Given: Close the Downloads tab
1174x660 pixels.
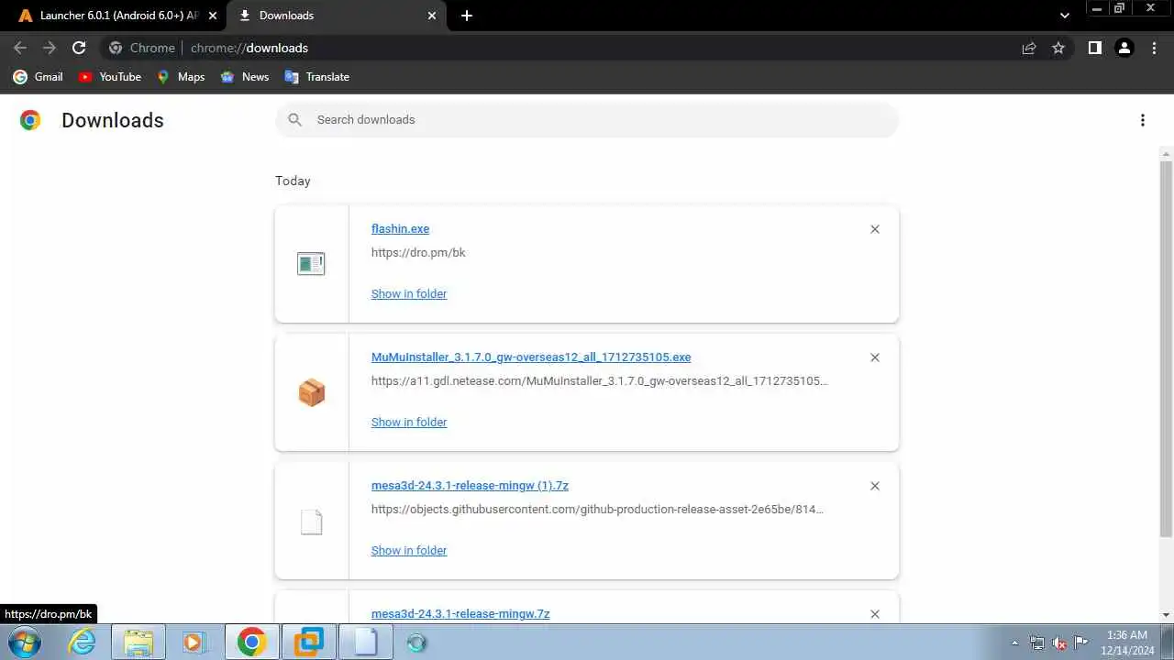Looking at the screenshot, I should [x=432, y=16].
